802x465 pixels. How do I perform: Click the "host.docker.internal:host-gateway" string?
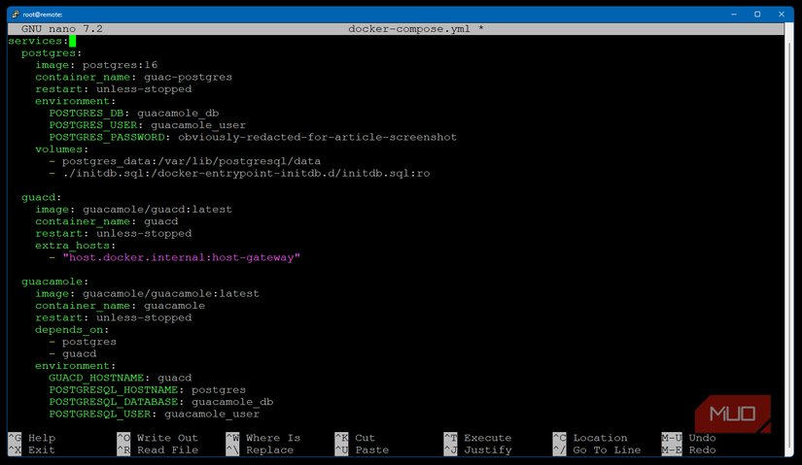pos(181,257)
